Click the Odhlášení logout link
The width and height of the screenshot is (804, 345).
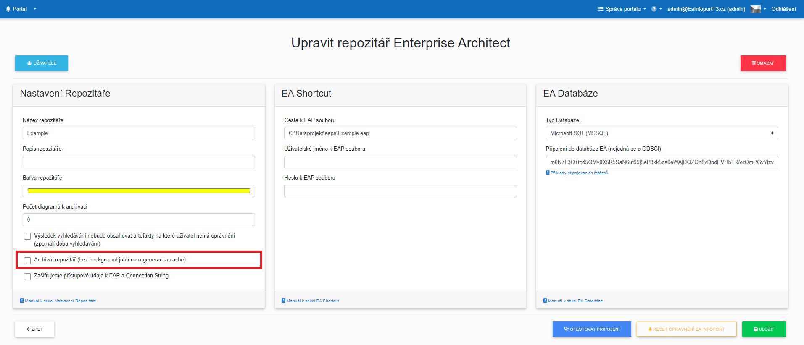(783, 9)
